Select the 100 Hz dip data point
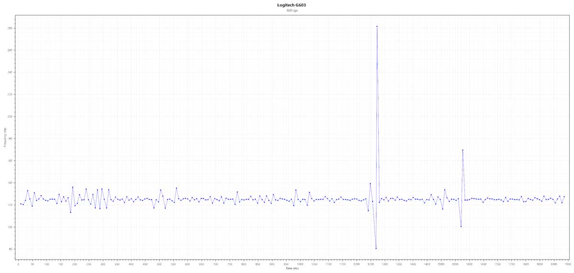Screen dimensions: 574x273 click(461, 226)
